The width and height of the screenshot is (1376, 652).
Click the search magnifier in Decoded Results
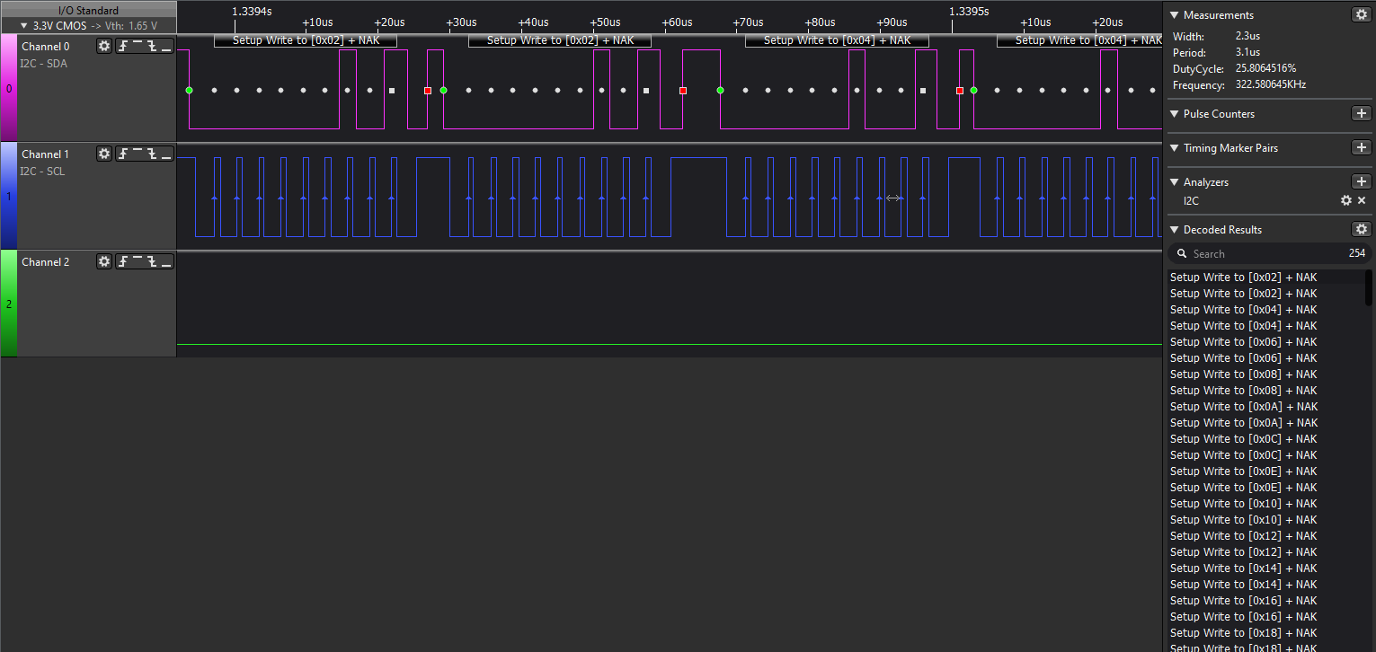pos(1183,254)
